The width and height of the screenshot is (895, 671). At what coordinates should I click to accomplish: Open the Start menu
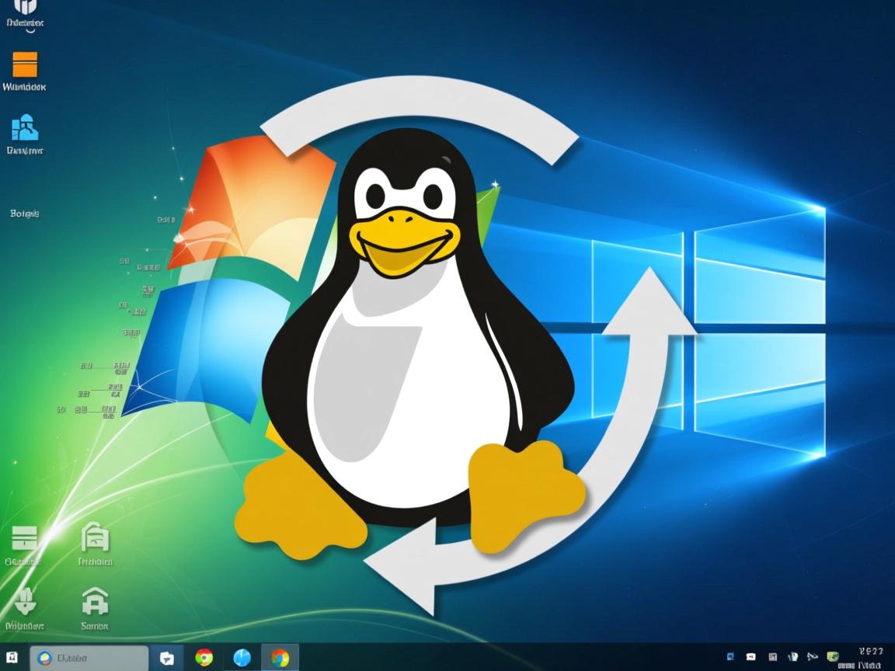[12, 657]
